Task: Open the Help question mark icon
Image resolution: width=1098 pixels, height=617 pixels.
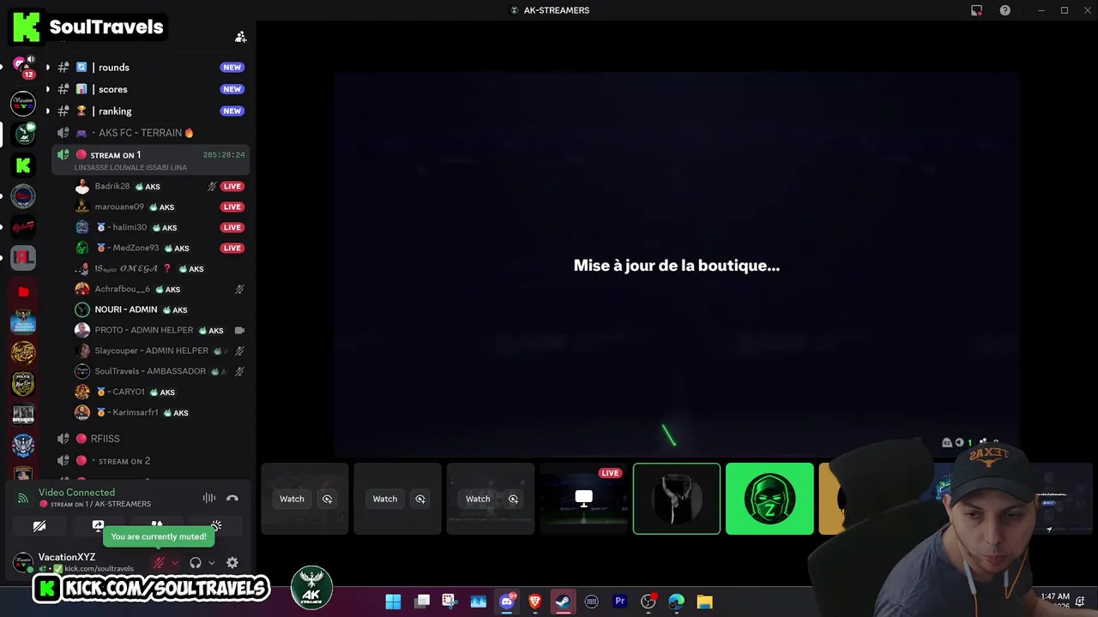Action: (1004, 10)
